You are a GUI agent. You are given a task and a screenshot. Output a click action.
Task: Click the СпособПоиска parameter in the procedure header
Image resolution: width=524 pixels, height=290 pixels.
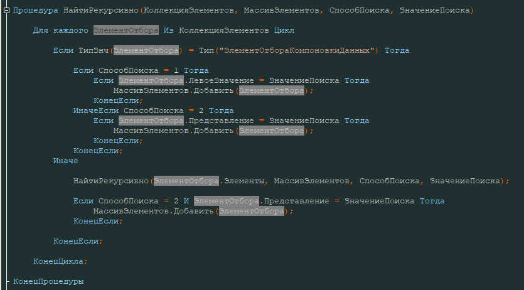tap(359, 10)
